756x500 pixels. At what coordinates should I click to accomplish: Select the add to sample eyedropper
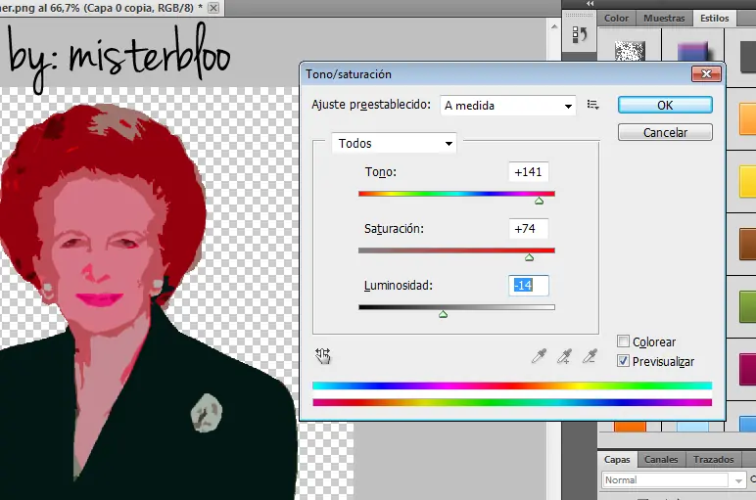(564, 356)
